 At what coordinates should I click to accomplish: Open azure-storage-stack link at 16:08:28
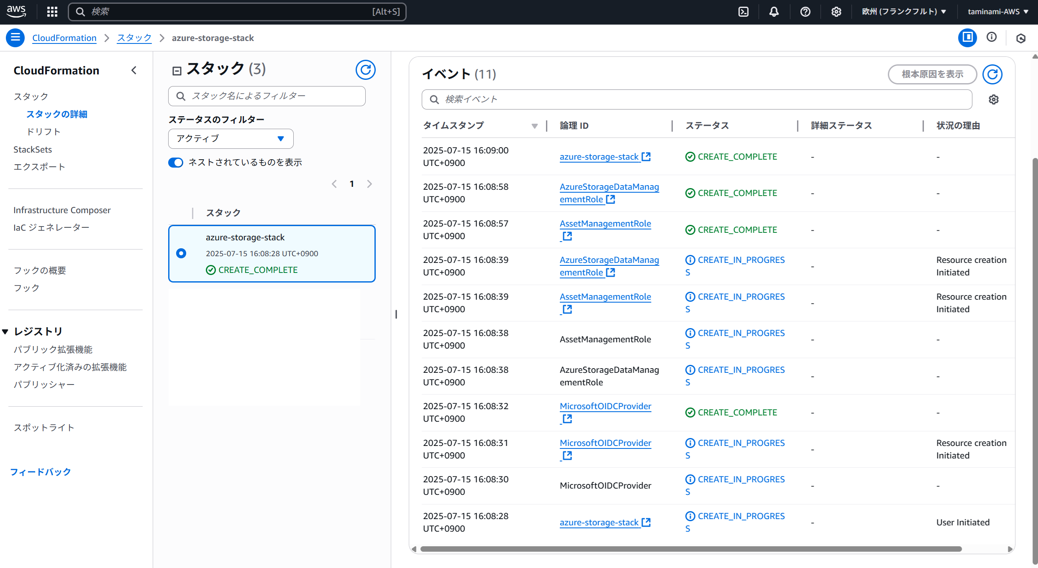pos(599,522)
